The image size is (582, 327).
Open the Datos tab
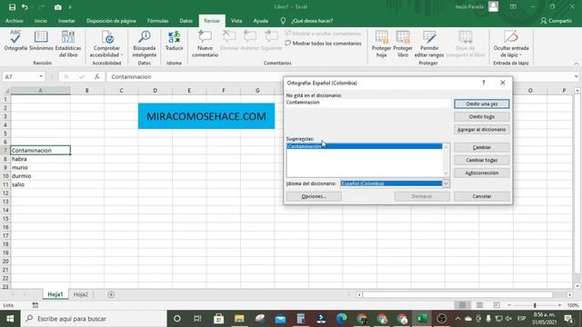click(186, 21)
